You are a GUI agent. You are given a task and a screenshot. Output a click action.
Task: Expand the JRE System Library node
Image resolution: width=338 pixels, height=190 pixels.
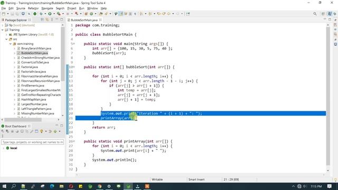click(x=6, y=34)
